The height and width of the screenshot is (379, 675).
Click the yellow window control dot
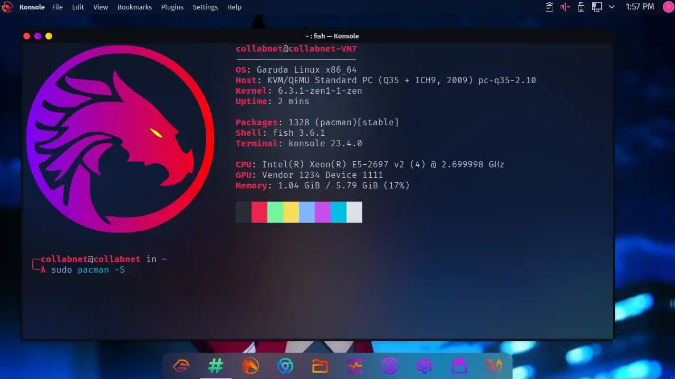[x=49, y=36]
